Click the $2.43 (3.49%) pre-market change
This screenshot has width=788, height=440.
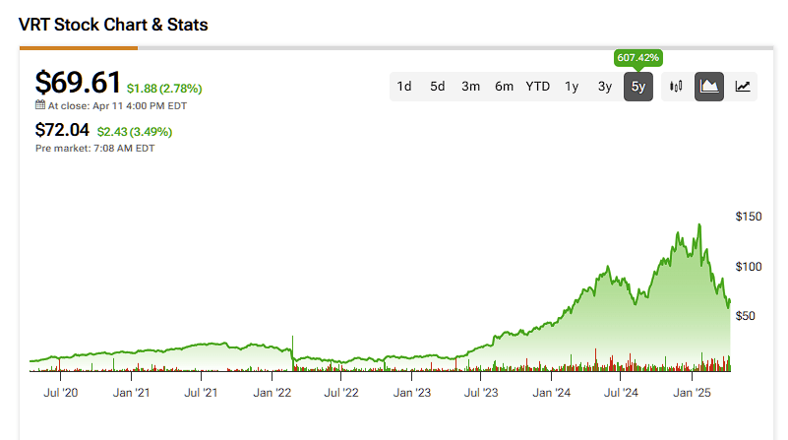point(134,132)
